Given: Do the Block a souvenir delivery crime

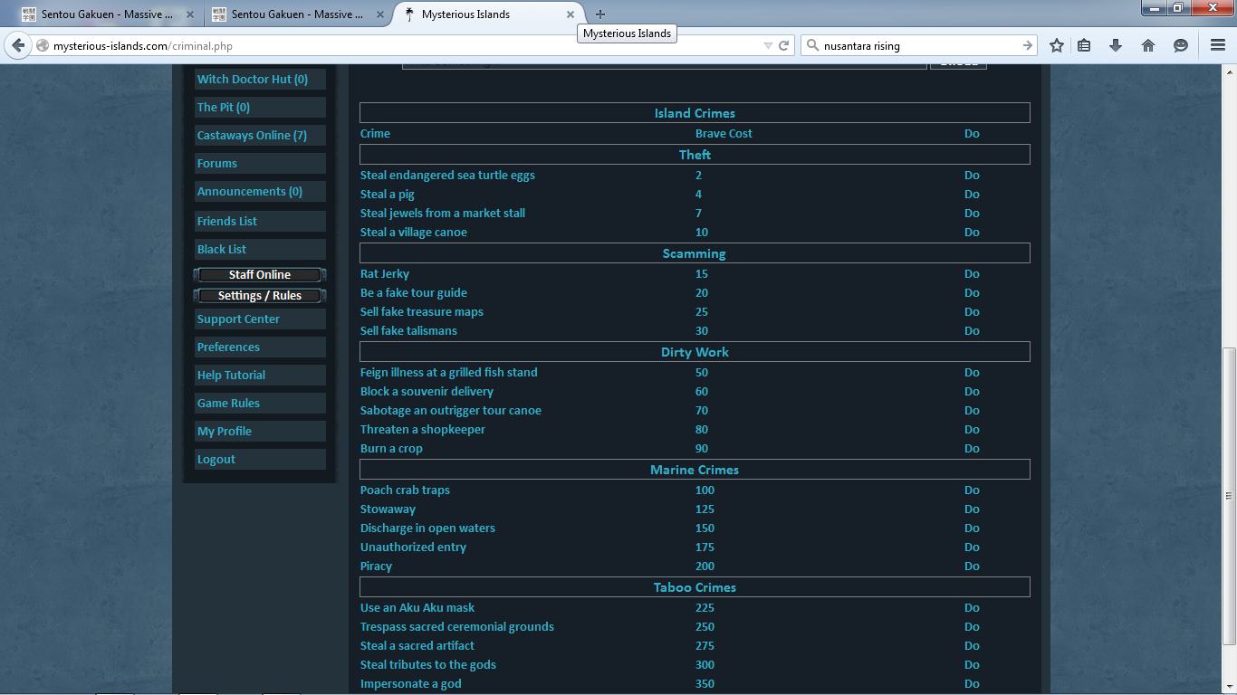Looking at the screenshot, I should pos(972,391).
